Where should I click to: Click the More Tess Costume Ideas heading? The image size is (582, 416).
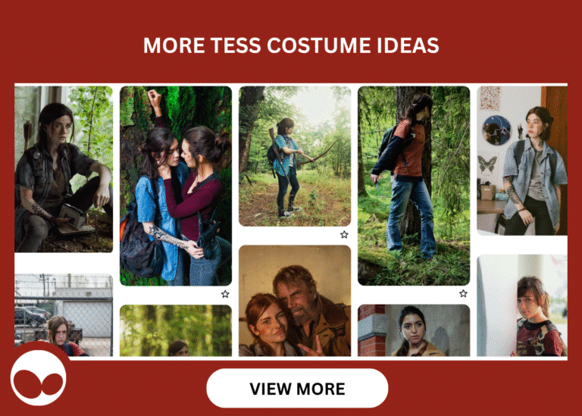291,45
